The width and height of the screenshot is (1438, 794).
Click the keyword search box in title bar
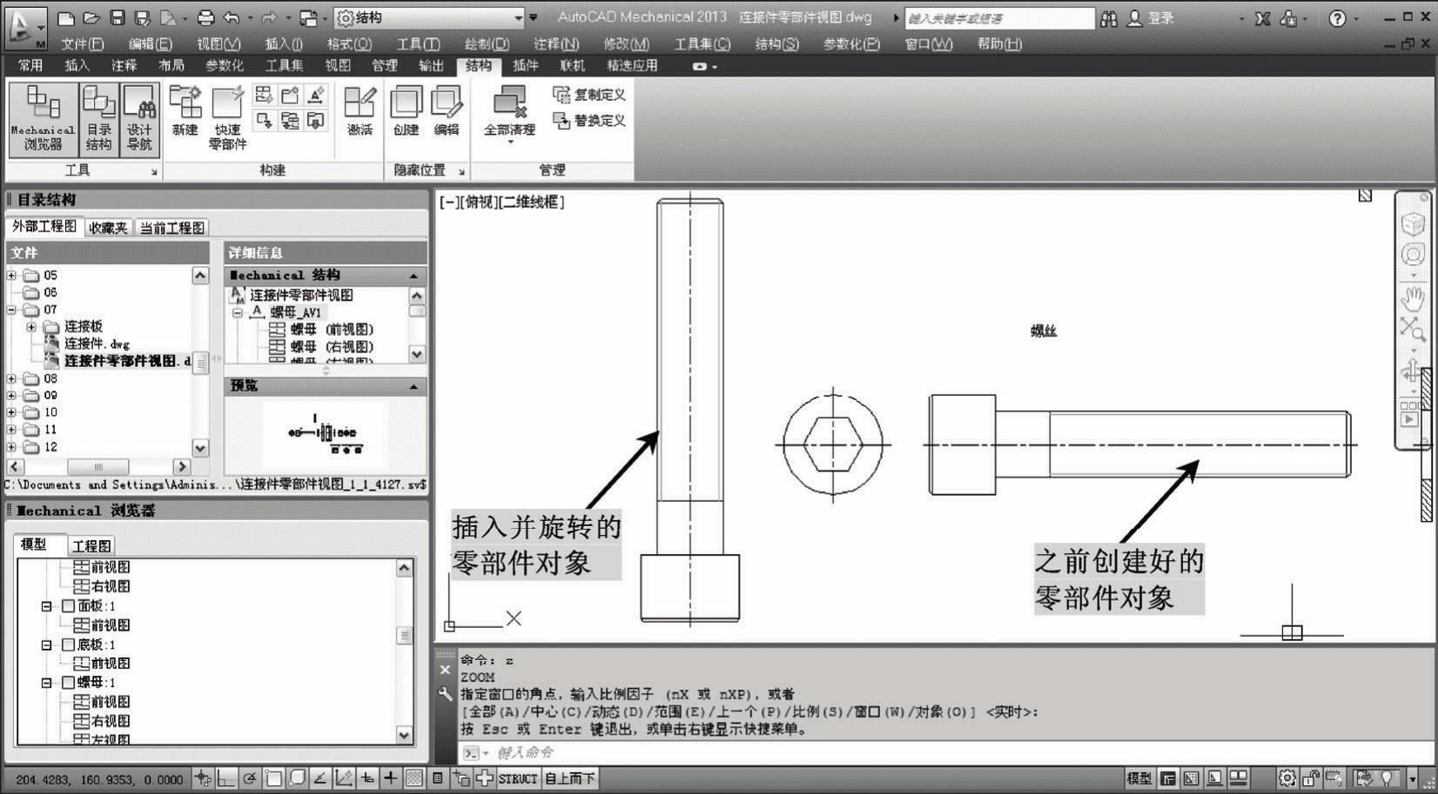coord(999,18)
